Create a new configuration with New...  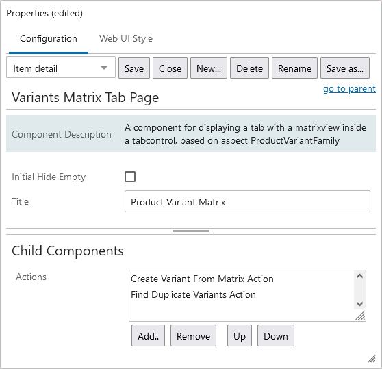pos(209,68)
